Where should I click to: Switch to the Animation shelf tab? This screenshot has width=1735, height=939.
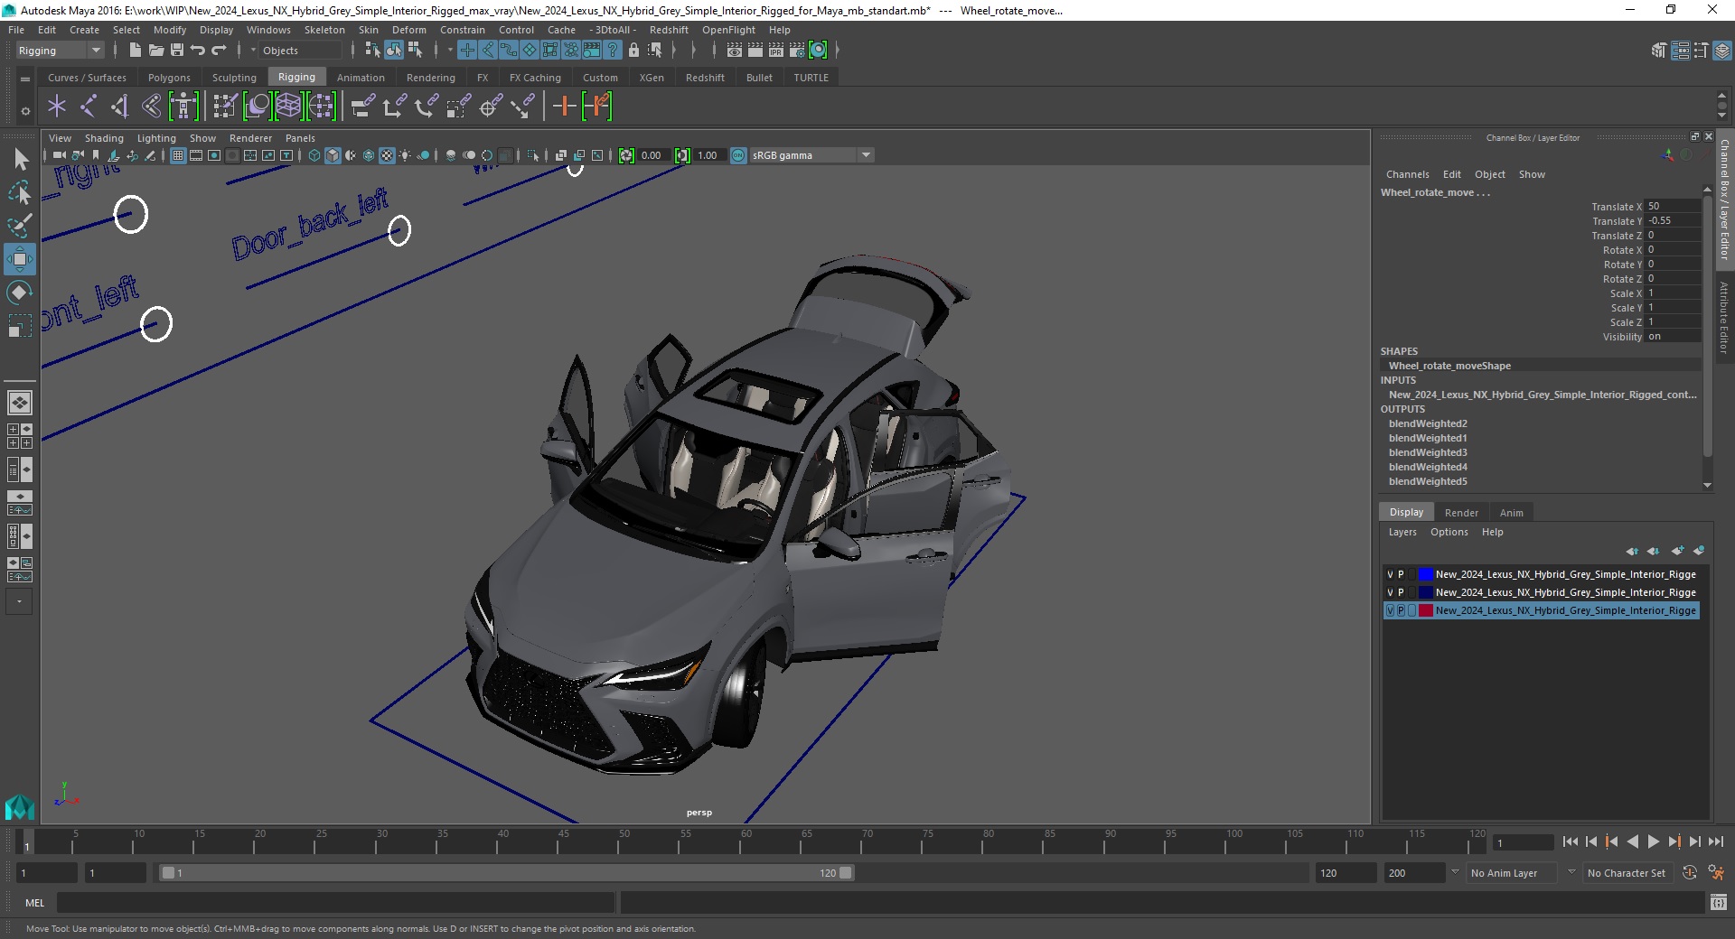pos(361,78)
